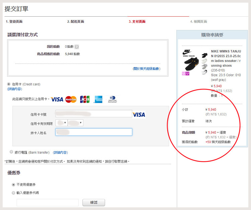Open the expiry year dropdown

pyautogui.click(x=75, y=123)
